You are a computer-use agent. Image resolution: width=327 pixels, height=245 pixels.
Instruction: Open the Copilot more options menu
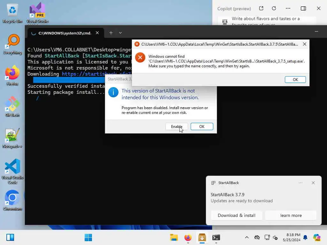click(288, 8)
